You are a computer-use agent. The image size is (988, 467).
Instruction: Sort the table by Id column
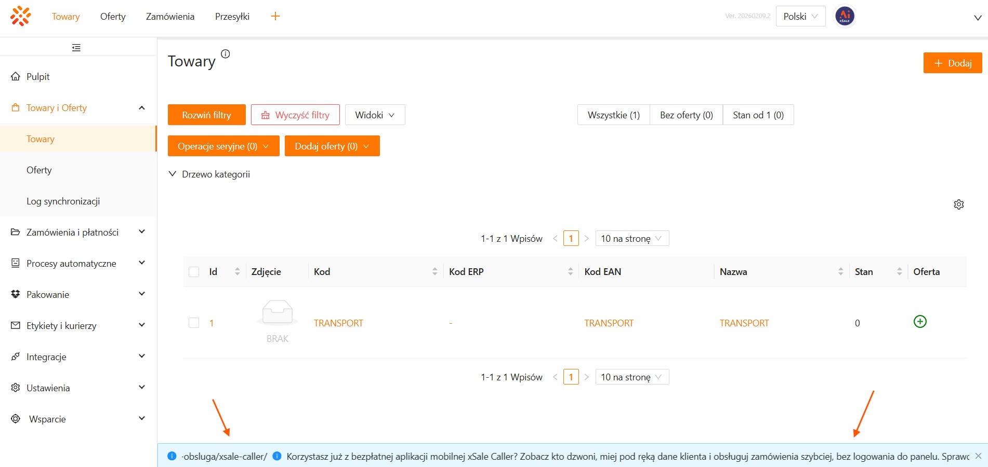coord(237,271)
